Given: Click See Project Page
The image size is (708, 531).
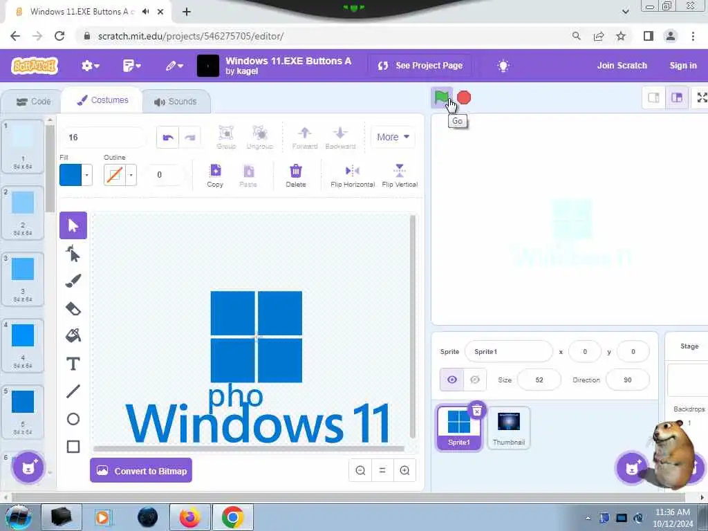Looking at the screenshot, I should 420,66.
